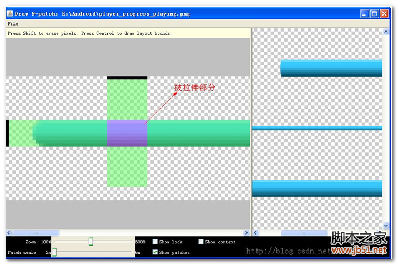The width and height of the screenshot is (398, 265).
Task: Maximize the Draw 9-patch window
Action: [x=374, y=13]
